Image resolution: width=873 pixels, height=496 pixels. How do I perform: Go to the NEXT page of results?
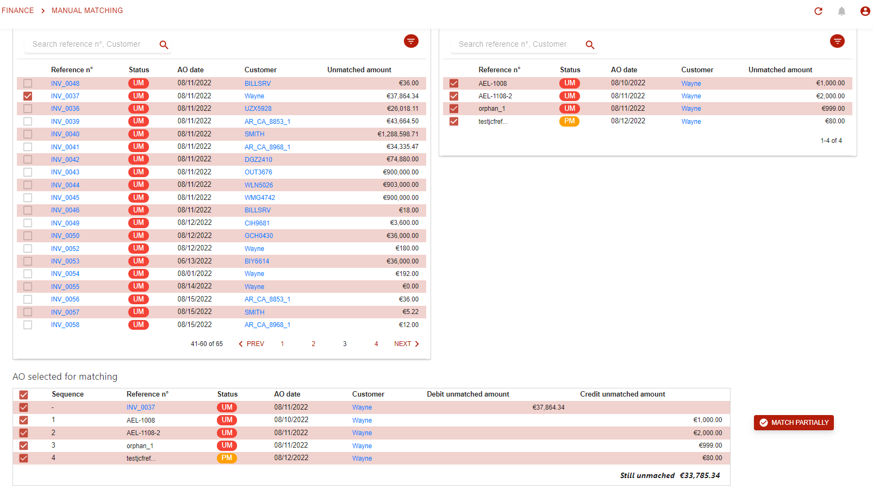point(406,344)
